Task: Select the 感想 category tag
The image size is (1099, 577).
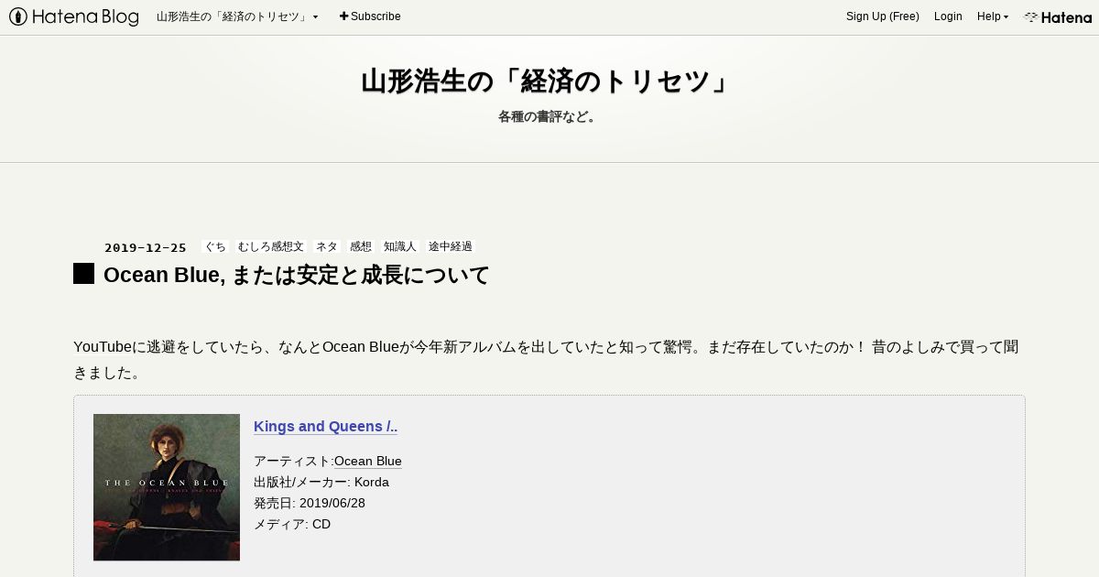Action: coord(361,246)
